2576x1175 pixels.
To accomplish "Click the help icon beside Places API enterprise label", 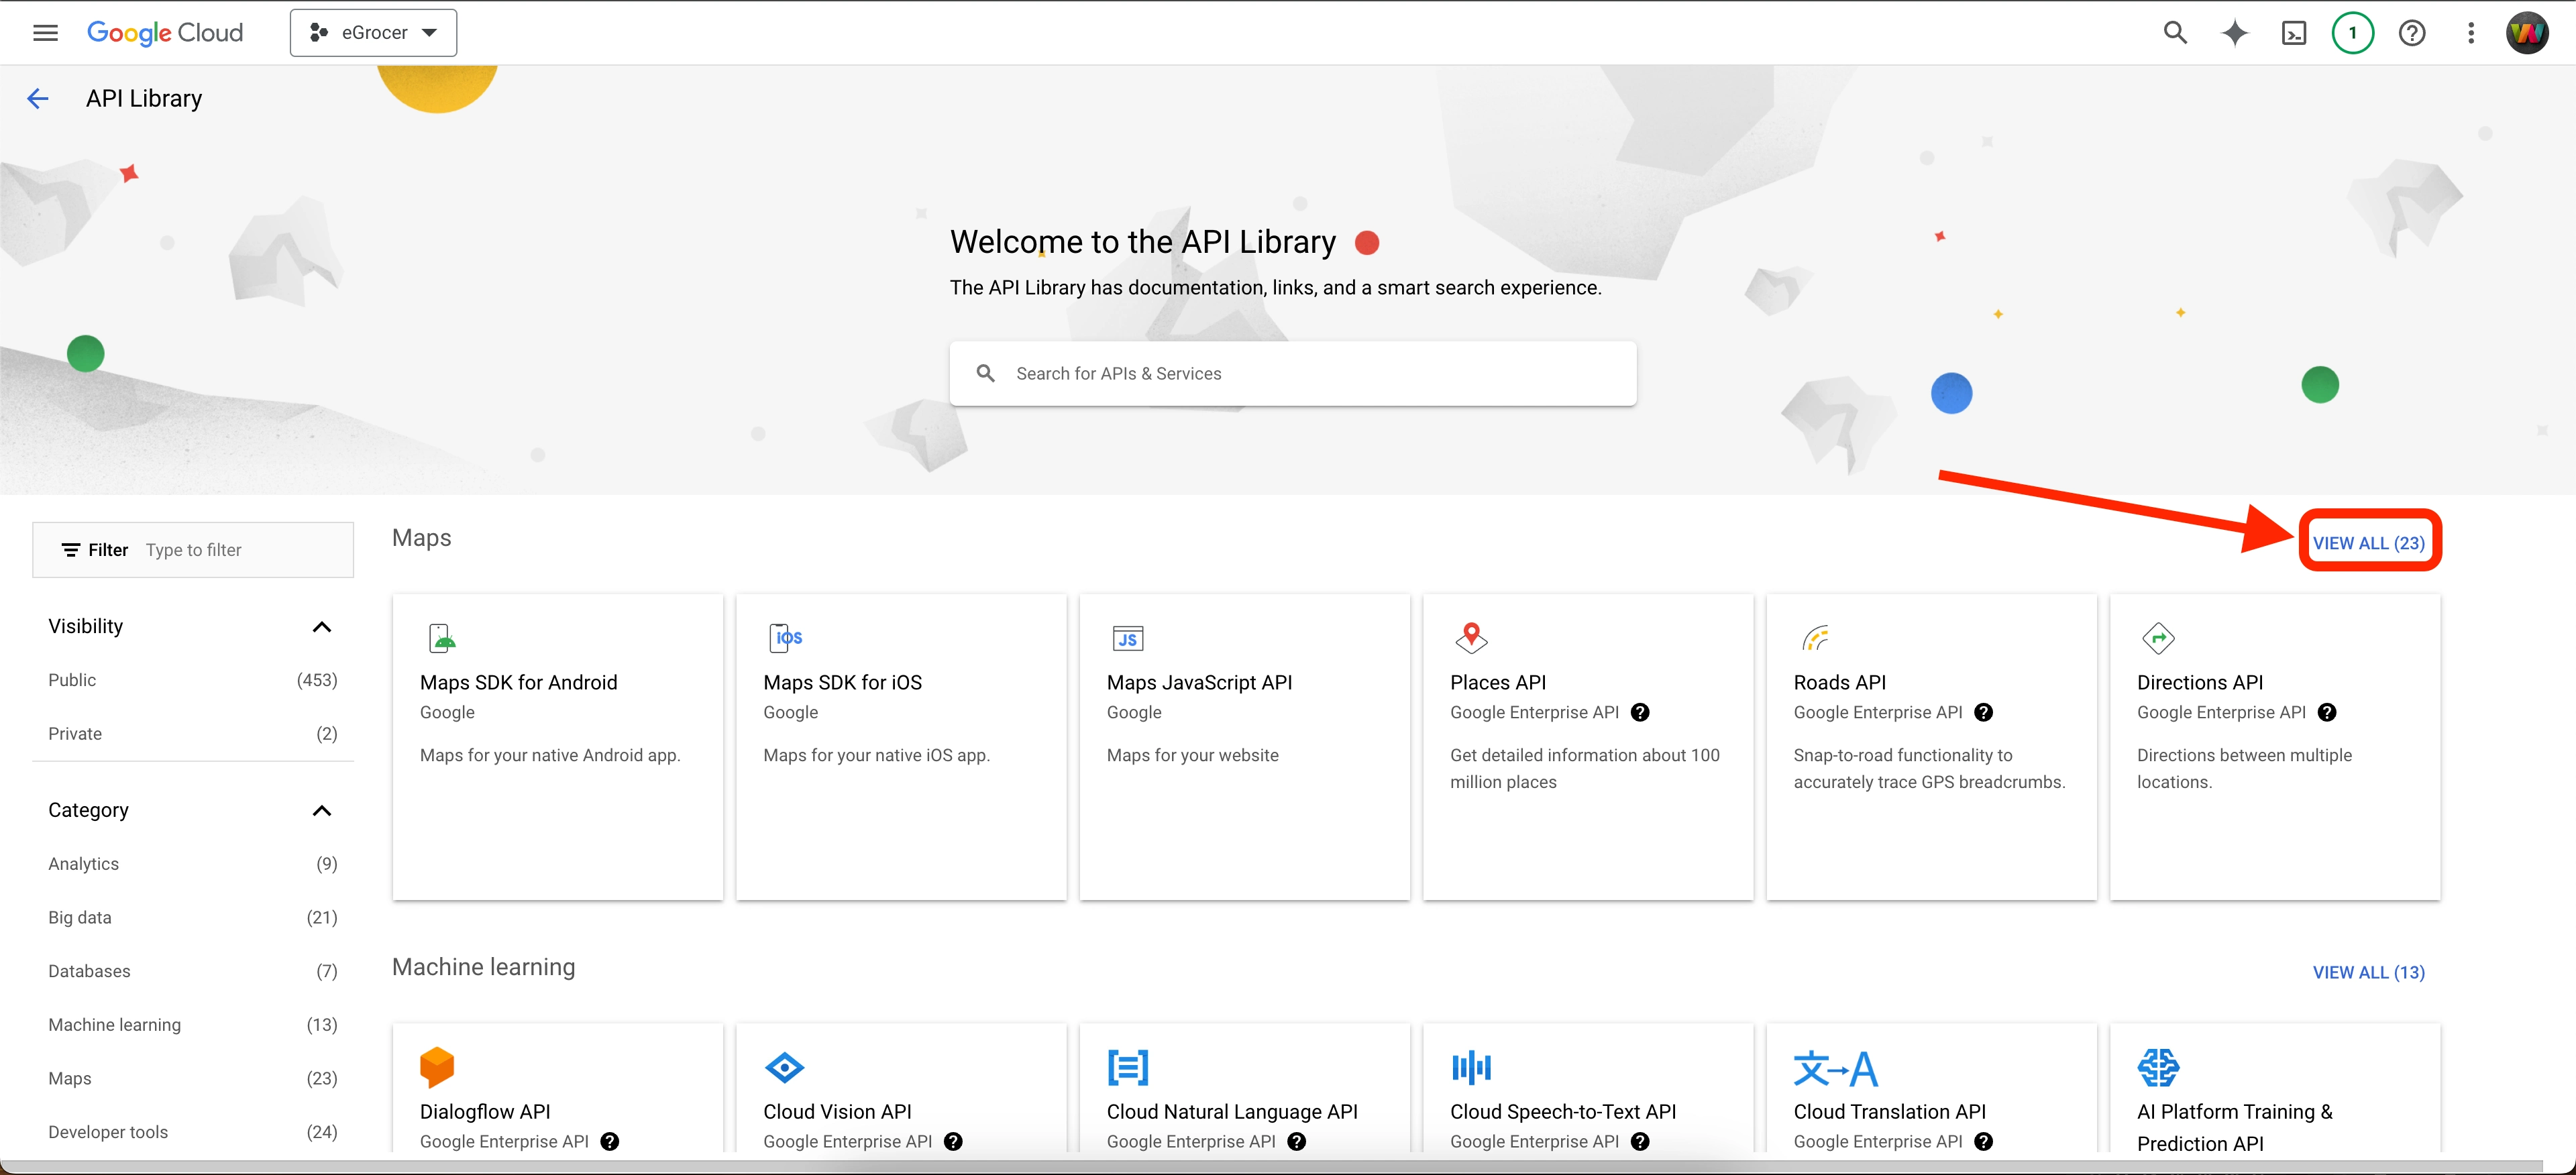I will (x=1640, y=713).
